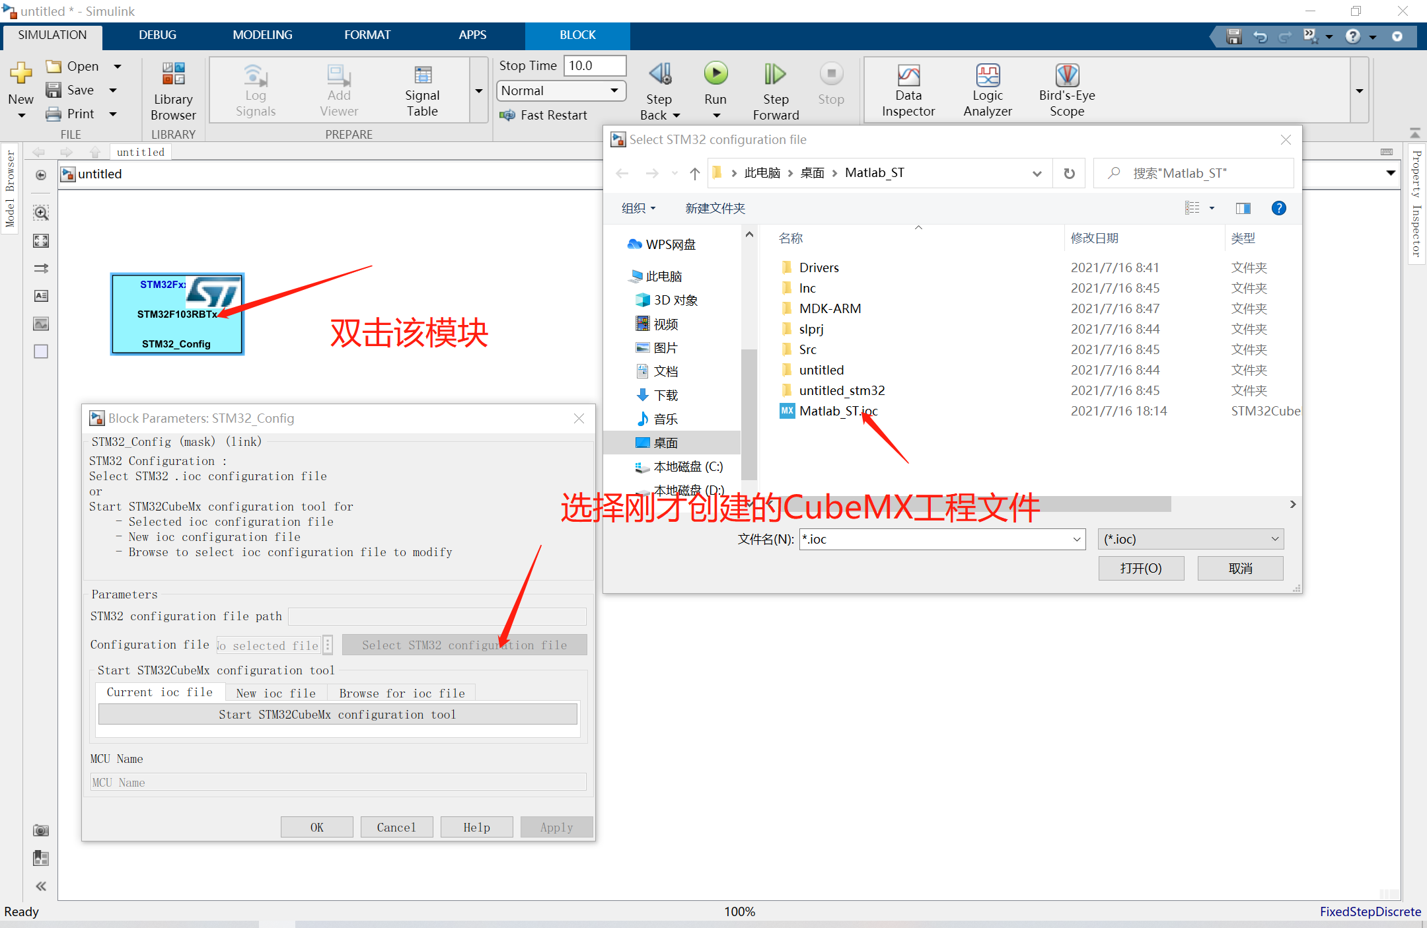Open the Signal Table
Screen dimensions: 1427x928
[422, 91]
